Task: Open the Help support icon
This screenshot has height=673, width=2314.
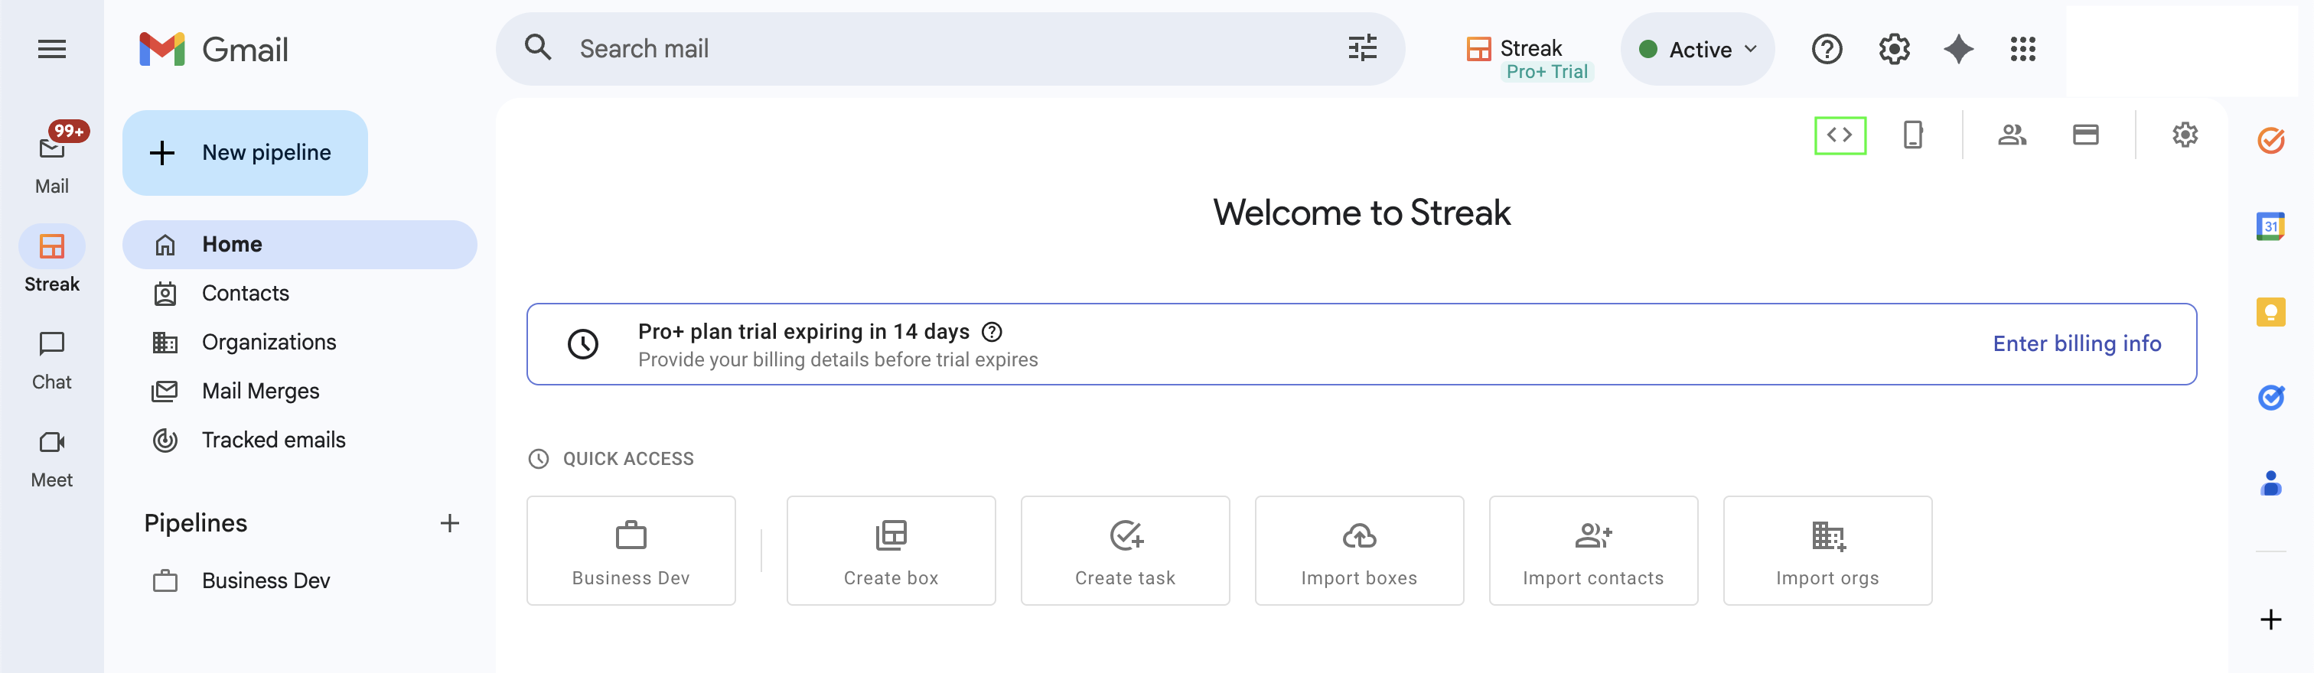Action: 1827,50
